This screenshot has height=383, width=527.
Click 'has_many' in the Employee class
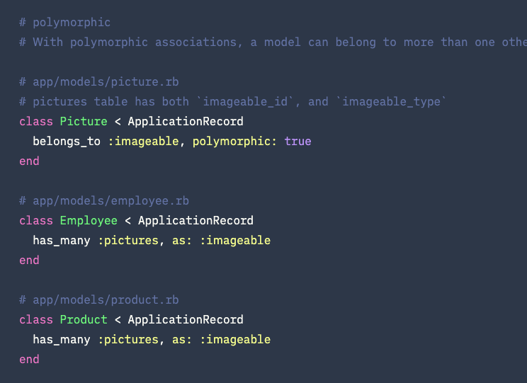pos(62,241)
